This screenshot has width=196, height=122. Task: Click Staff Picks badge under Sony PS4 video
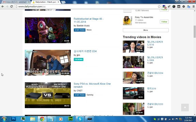[80, 95]
